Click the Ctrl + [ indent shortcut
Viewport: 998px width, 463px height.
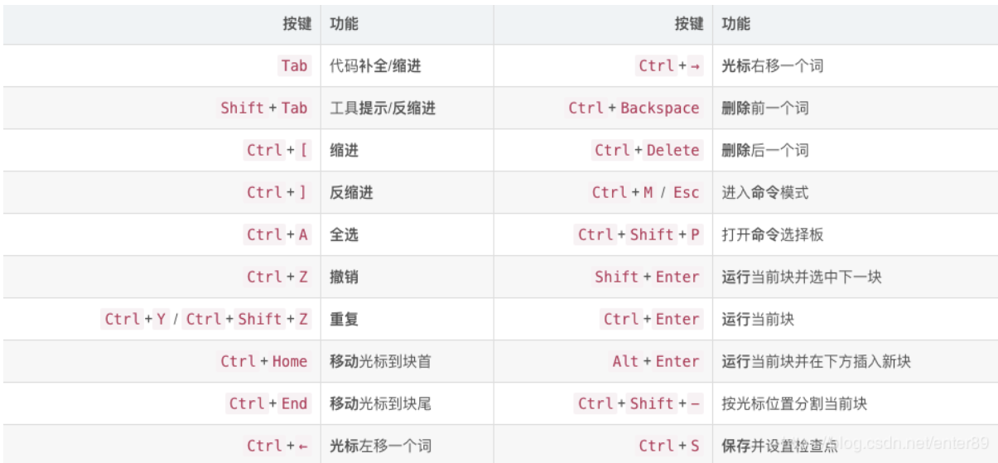[x=277, y=151]
